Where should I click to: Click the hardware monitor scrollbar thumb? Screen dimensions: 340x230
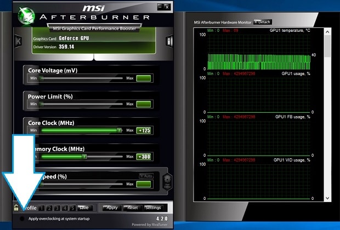click(327, 46)
